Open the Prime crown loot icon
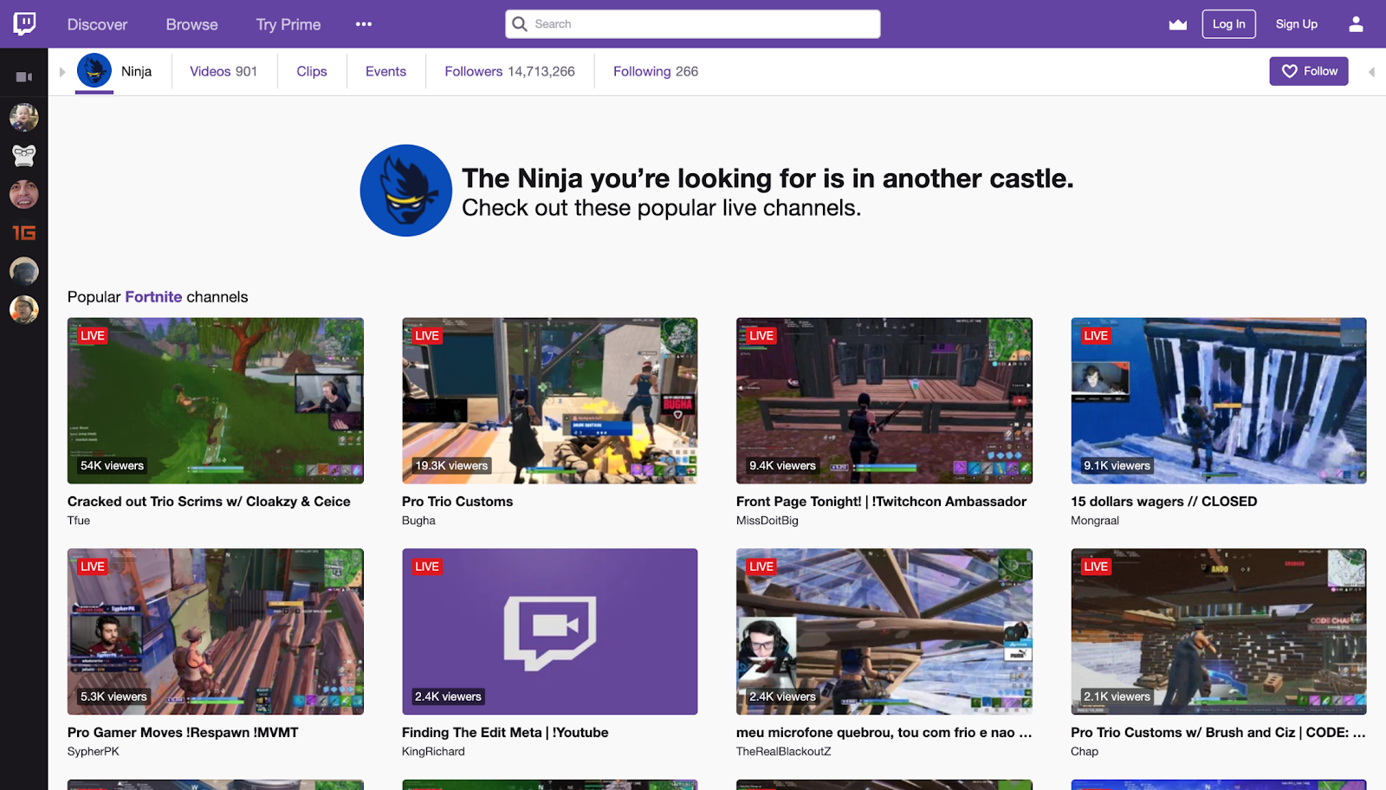1386x790 pixels. click(1177, 24)
